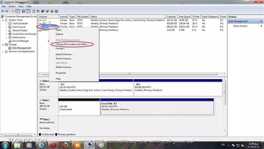Collapse the Storage tree node
The width and height of the screenshot is (264, 149).
coord(3,44)
